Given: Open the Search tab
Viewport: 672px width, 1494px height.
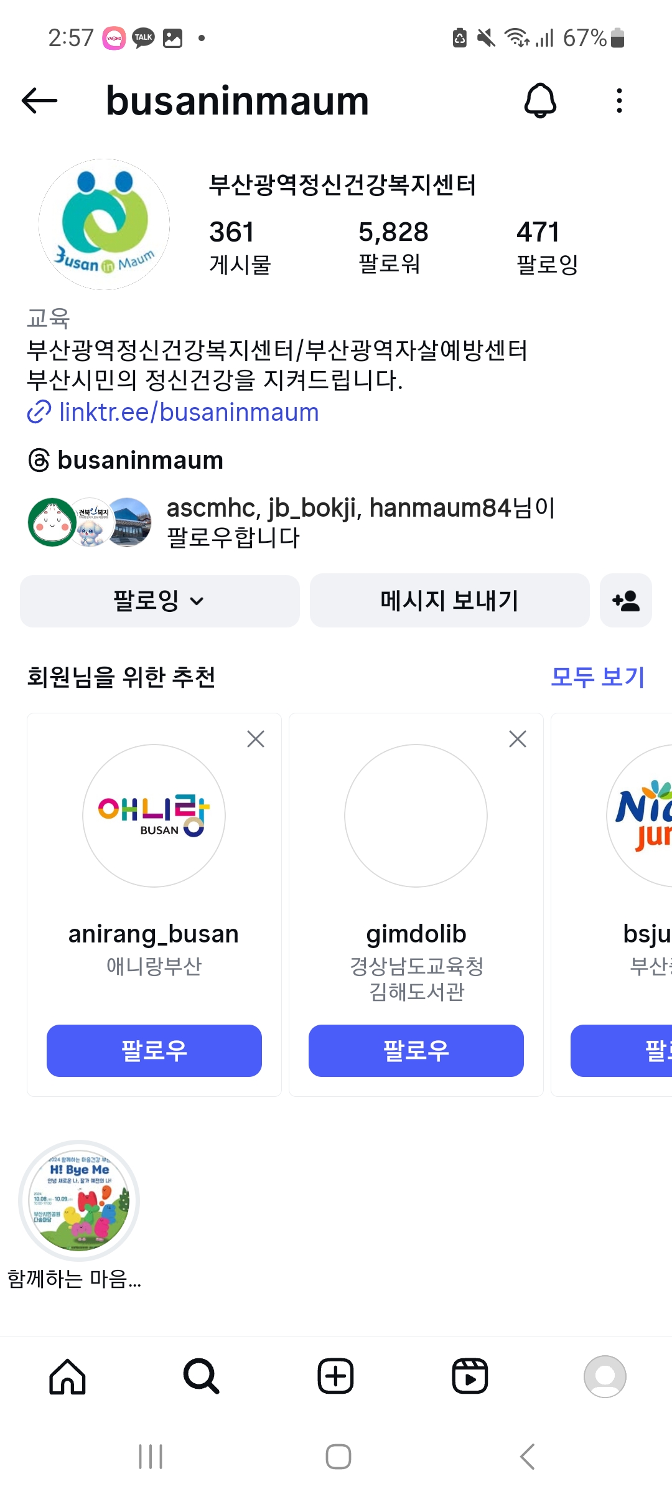Looking at the screenshot, I should [x=202, y=1376].
